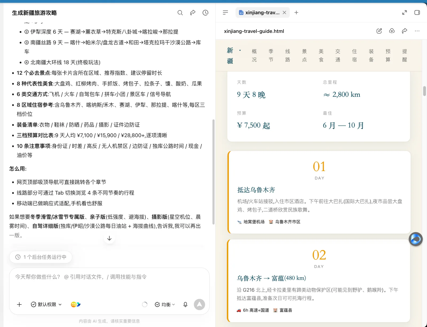Click the loading spinner in input bar
Image resolution: width=427 pixels, height=327 pixels.
145,305
